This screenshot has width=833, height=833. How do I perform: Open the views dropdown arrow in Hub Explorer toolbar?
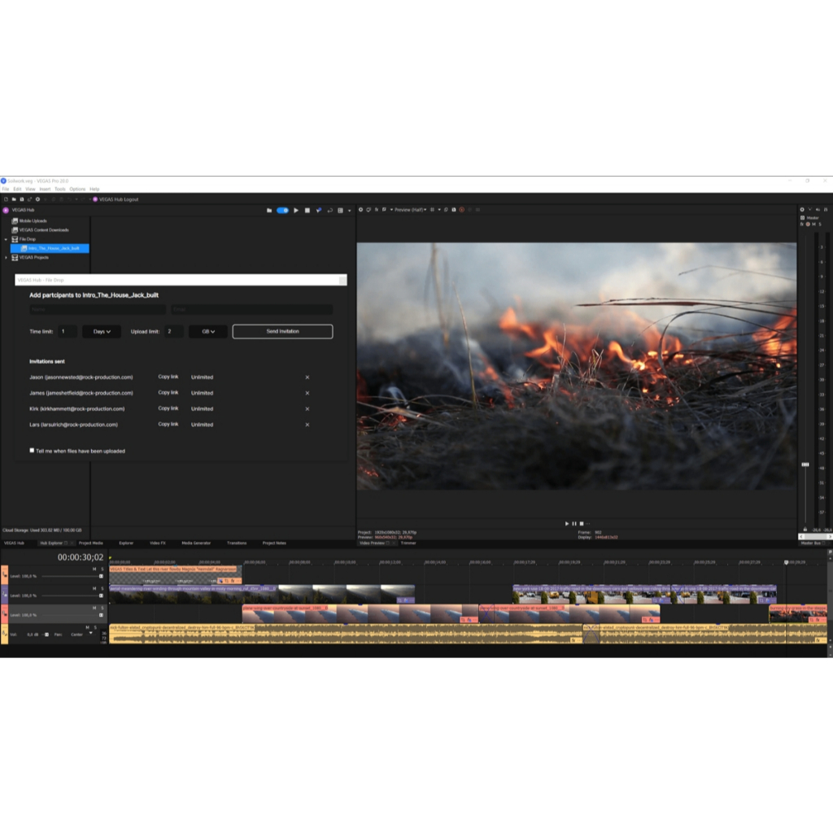pyautogui.click(x=349, y=211)
